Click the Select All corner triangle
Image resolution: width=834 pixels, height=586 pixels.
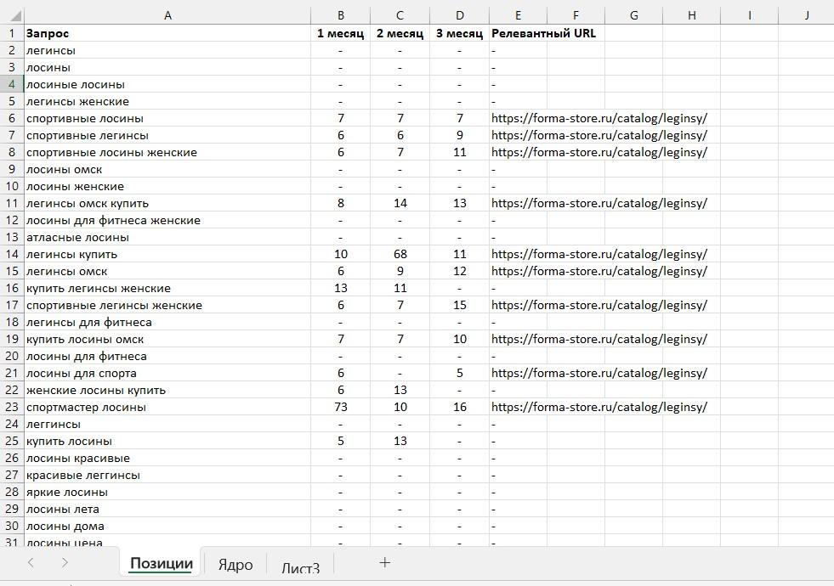[15, 16]
